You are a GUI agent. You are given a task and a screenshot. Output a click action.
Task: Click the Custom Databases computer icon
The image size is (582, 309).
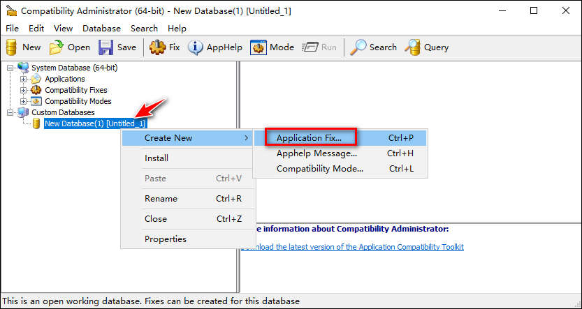pos(23,112)
